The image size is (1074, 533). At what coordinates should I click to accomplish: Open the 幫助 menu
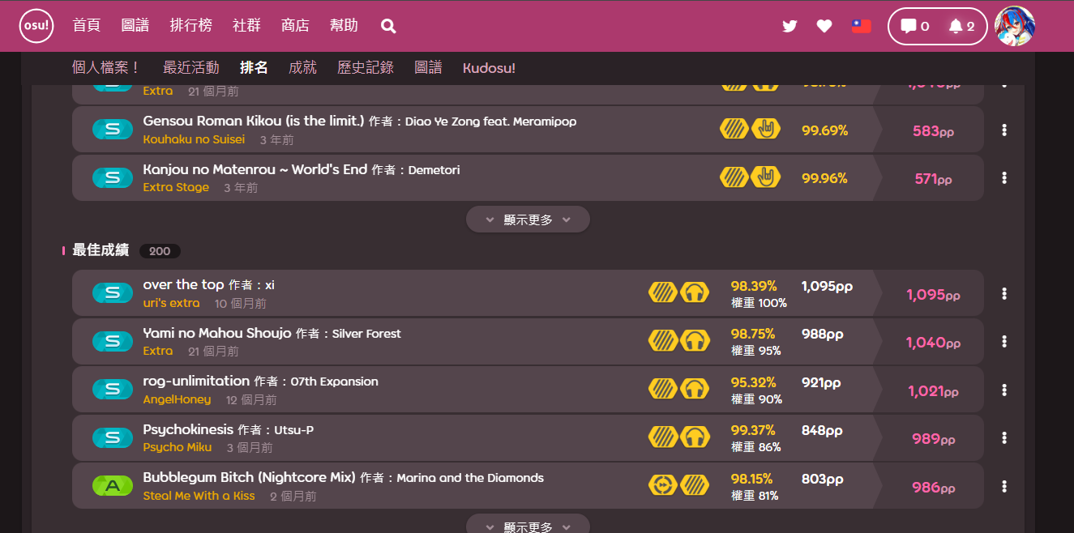344,26
